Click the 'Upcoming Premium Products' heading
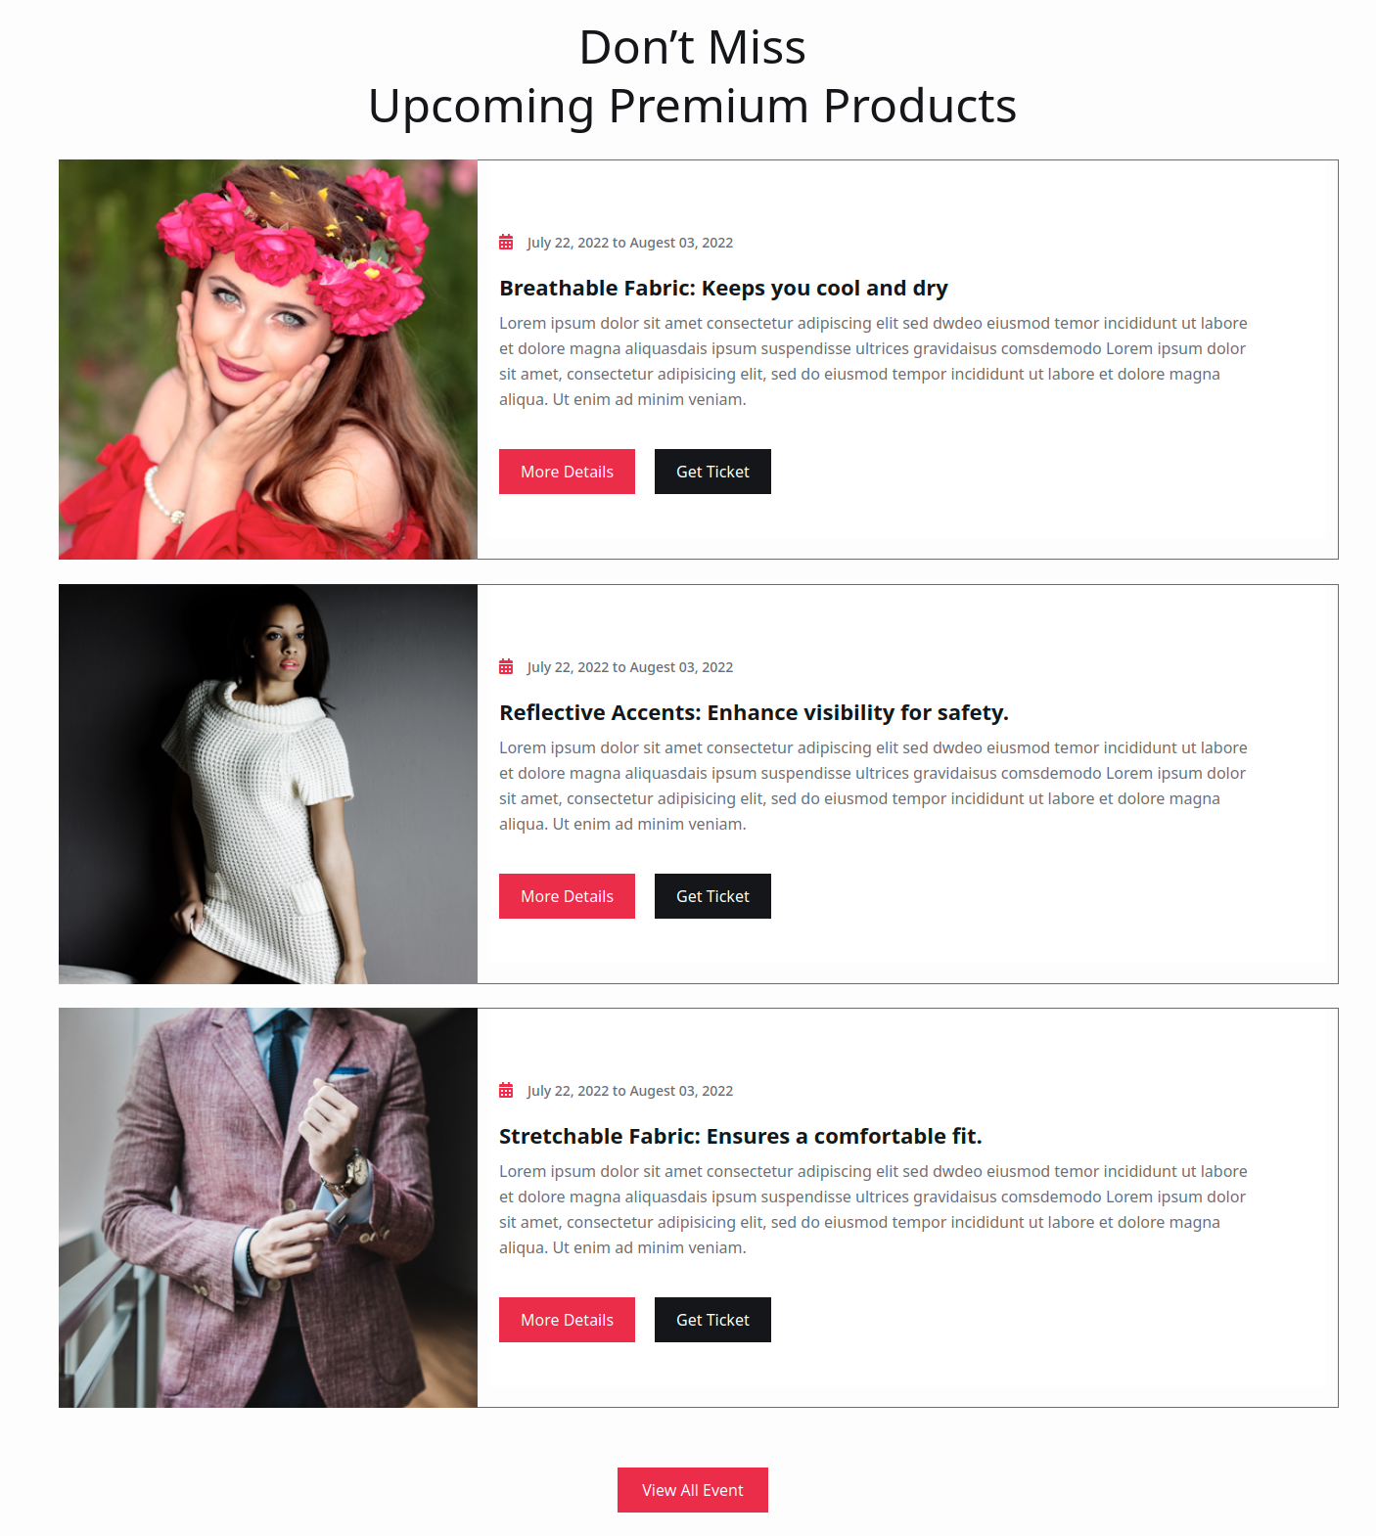The height and width of the screenshot is (1536, 1376). (693, 106)
